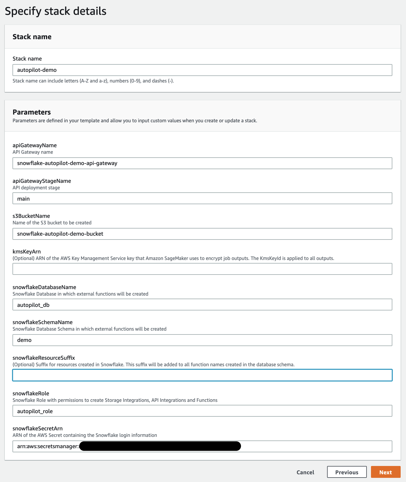Screen dimensions: 406x482
Task: Click the apiGatewayName parameter label
Action: coord(34,145)
